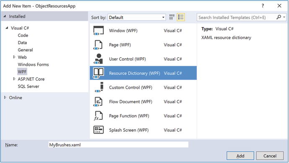
Task: Choose the Window (WPF) text label
Action: tap(123, 31)
